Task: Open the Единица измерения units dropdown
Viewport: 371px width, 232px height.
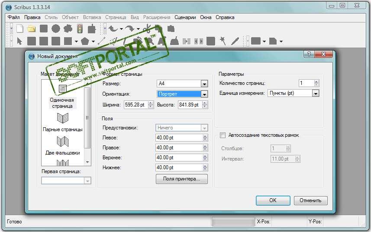Action: tap(316, 93)
